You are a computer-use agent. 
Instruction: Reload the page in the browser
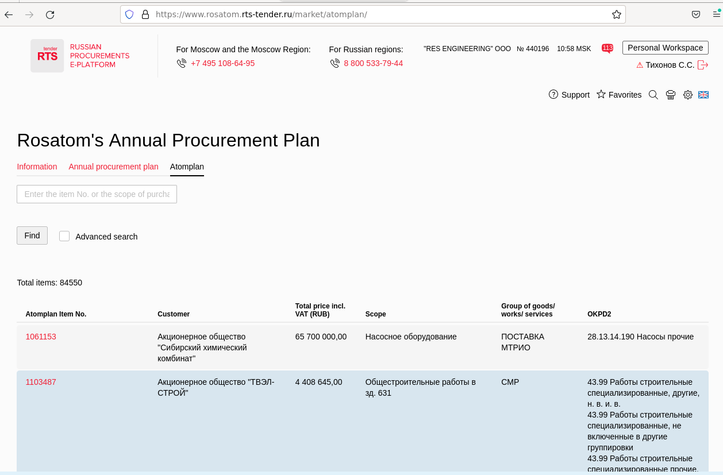pos(50,14)
